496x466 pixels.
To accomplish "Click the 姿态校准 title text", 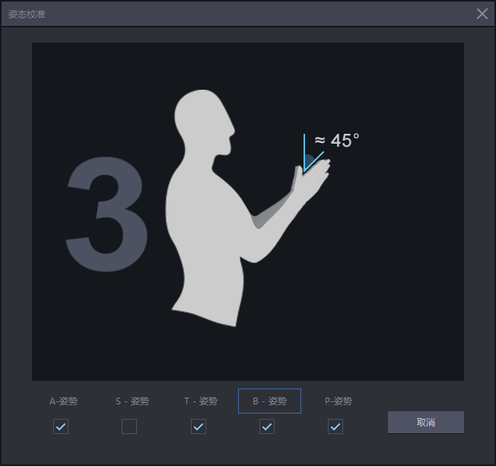I will [27, 14].
